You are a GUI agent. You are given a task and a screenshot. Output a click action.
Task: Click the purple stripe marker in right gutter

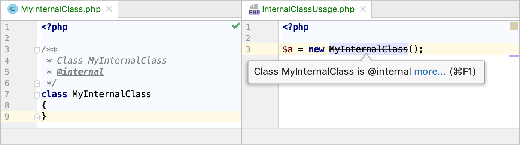pos(514,56)
